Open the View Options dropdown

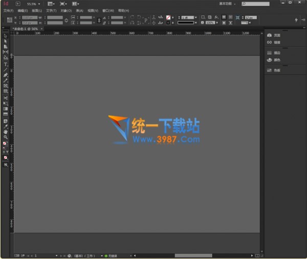(x=51, y=4)
